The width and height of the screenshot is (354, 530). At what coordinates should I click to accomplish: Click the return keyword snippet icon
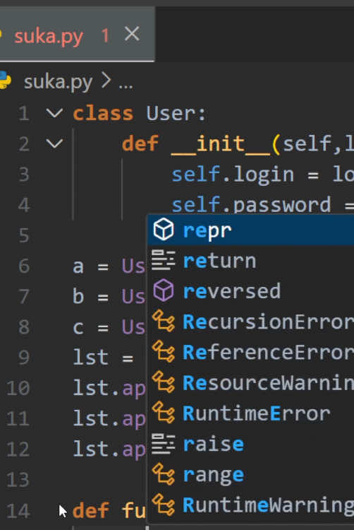[163, 260]
